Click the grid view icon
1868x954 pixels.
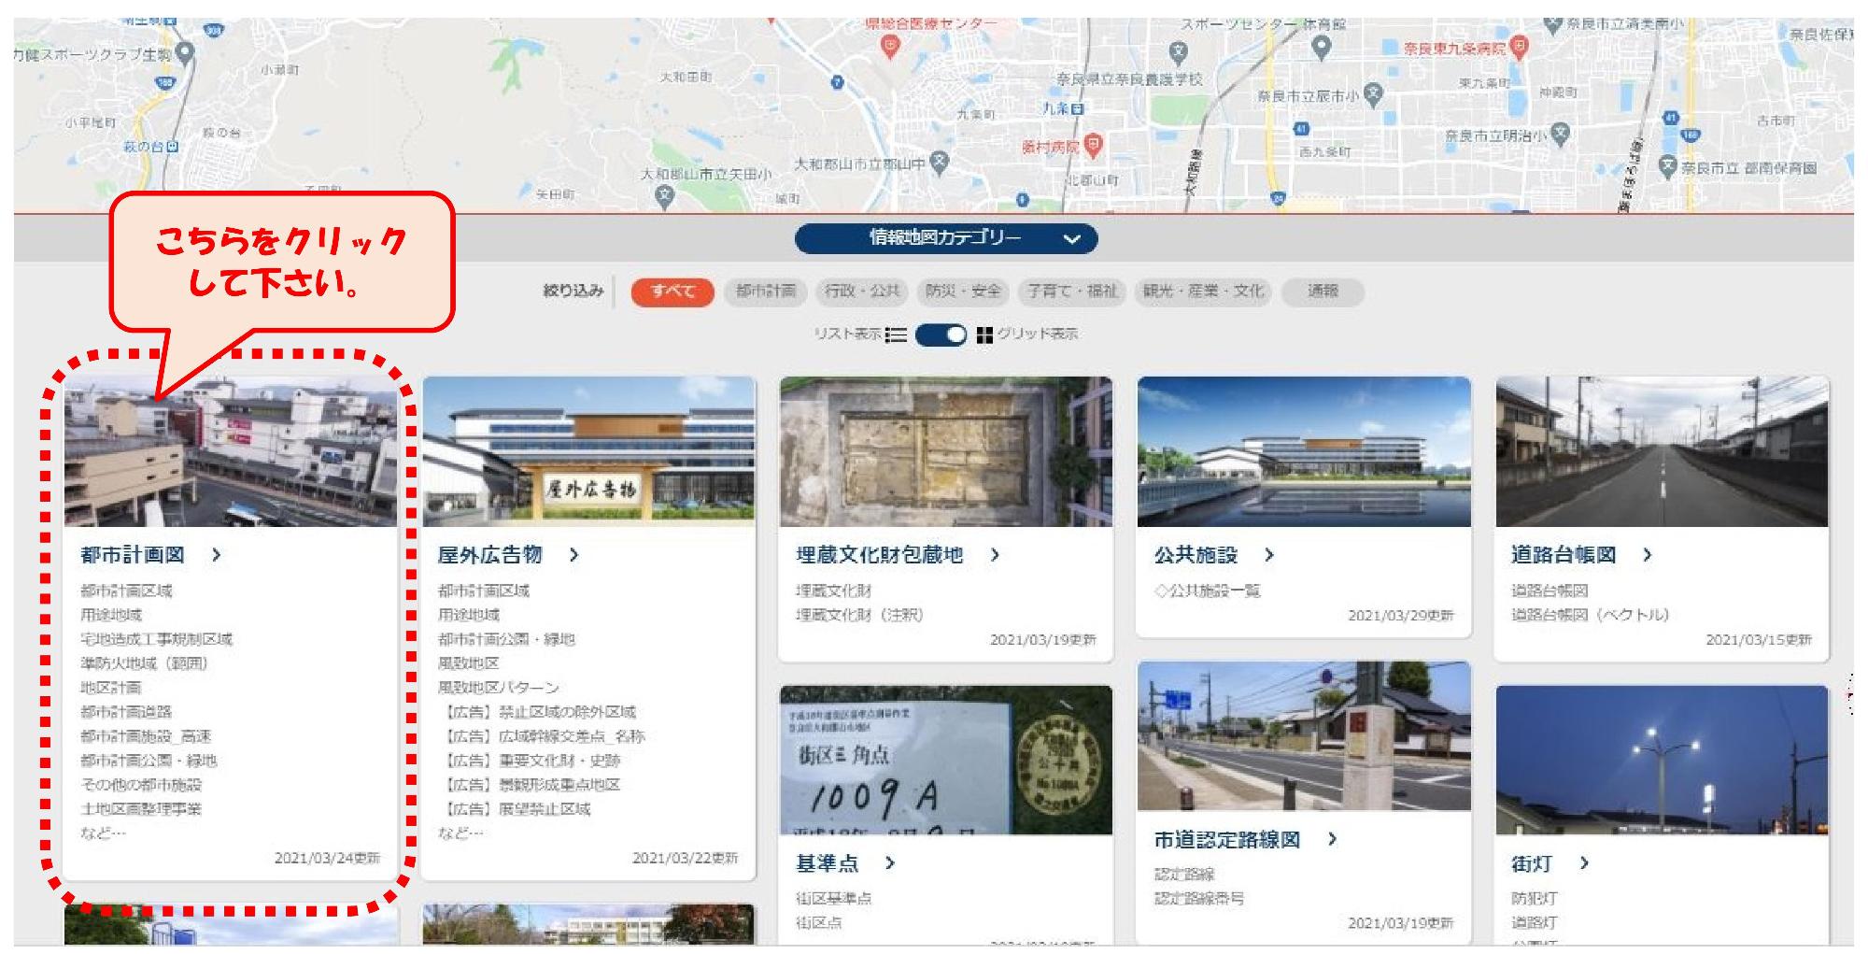pyautogui.click(x=984, y=335)
